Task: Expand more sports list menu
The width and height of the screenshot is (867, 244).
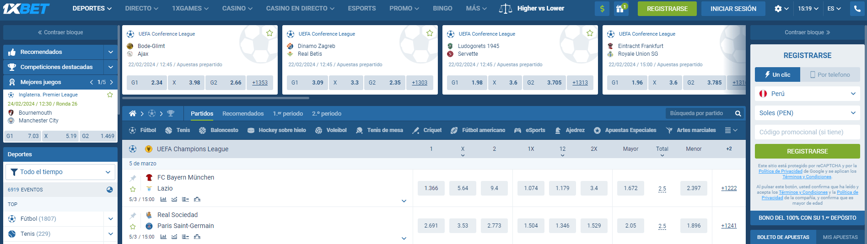Action: pyautogui.click(x=731, y=130)
